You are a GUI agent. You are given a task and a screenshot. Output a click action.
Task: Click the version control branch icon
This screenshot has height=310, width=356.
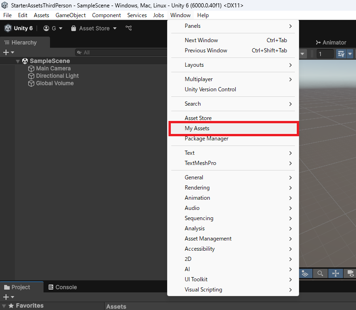tap(129, 28)
